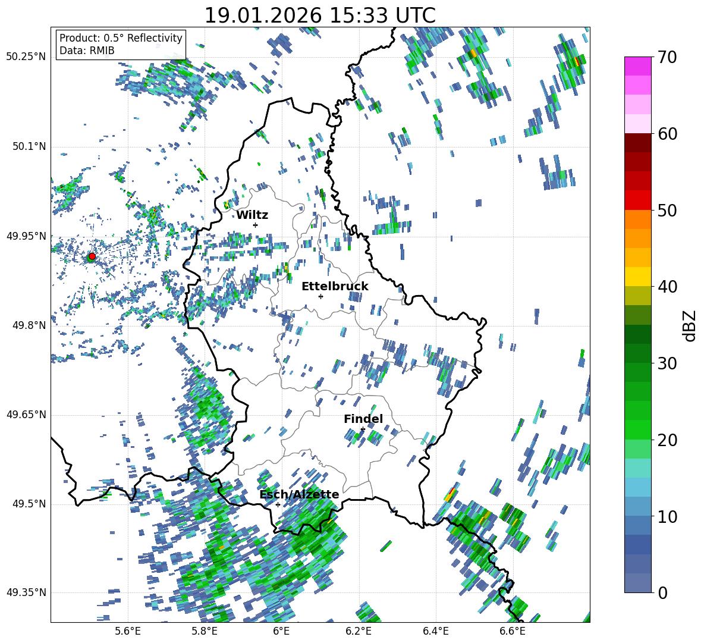Click the 49.95°N latitude label

26,236
